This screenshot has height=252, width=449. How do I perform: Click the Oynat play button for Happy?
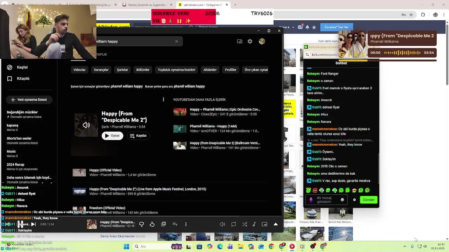112,136
